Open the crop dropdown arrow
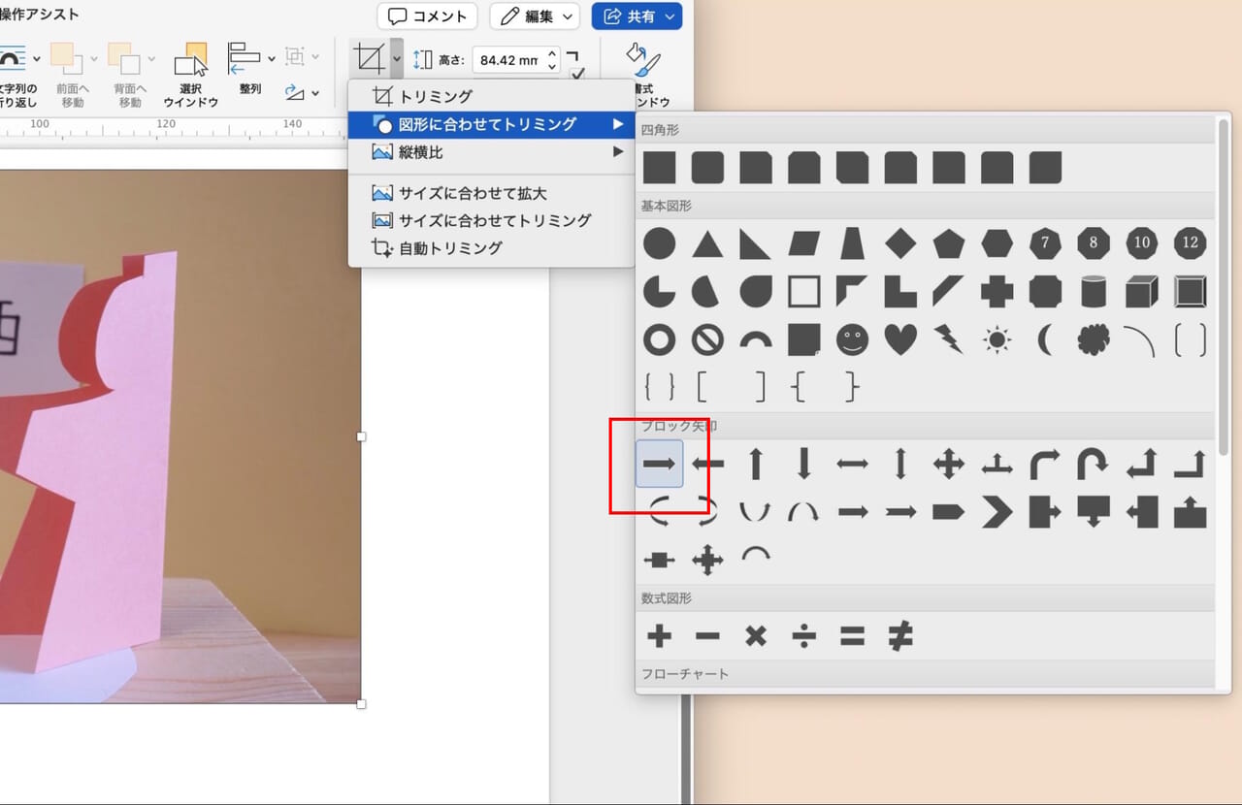This screenshot has width=1242, height=805. pyautogui.click(x=394, y=56)
